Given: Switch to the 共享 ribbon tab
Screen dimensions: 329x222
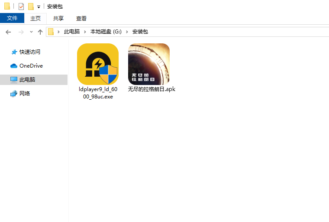Looking at the screenshot, I should pyautogui.click(x=58, y=19).
